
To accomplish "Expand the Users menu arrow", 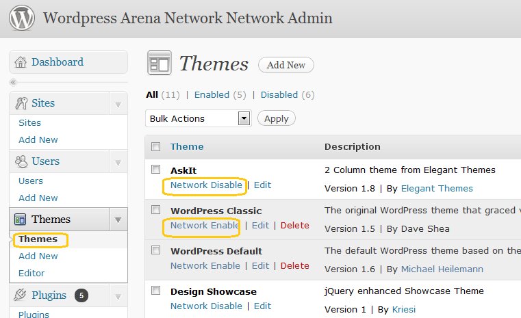I will click(118, 163).
